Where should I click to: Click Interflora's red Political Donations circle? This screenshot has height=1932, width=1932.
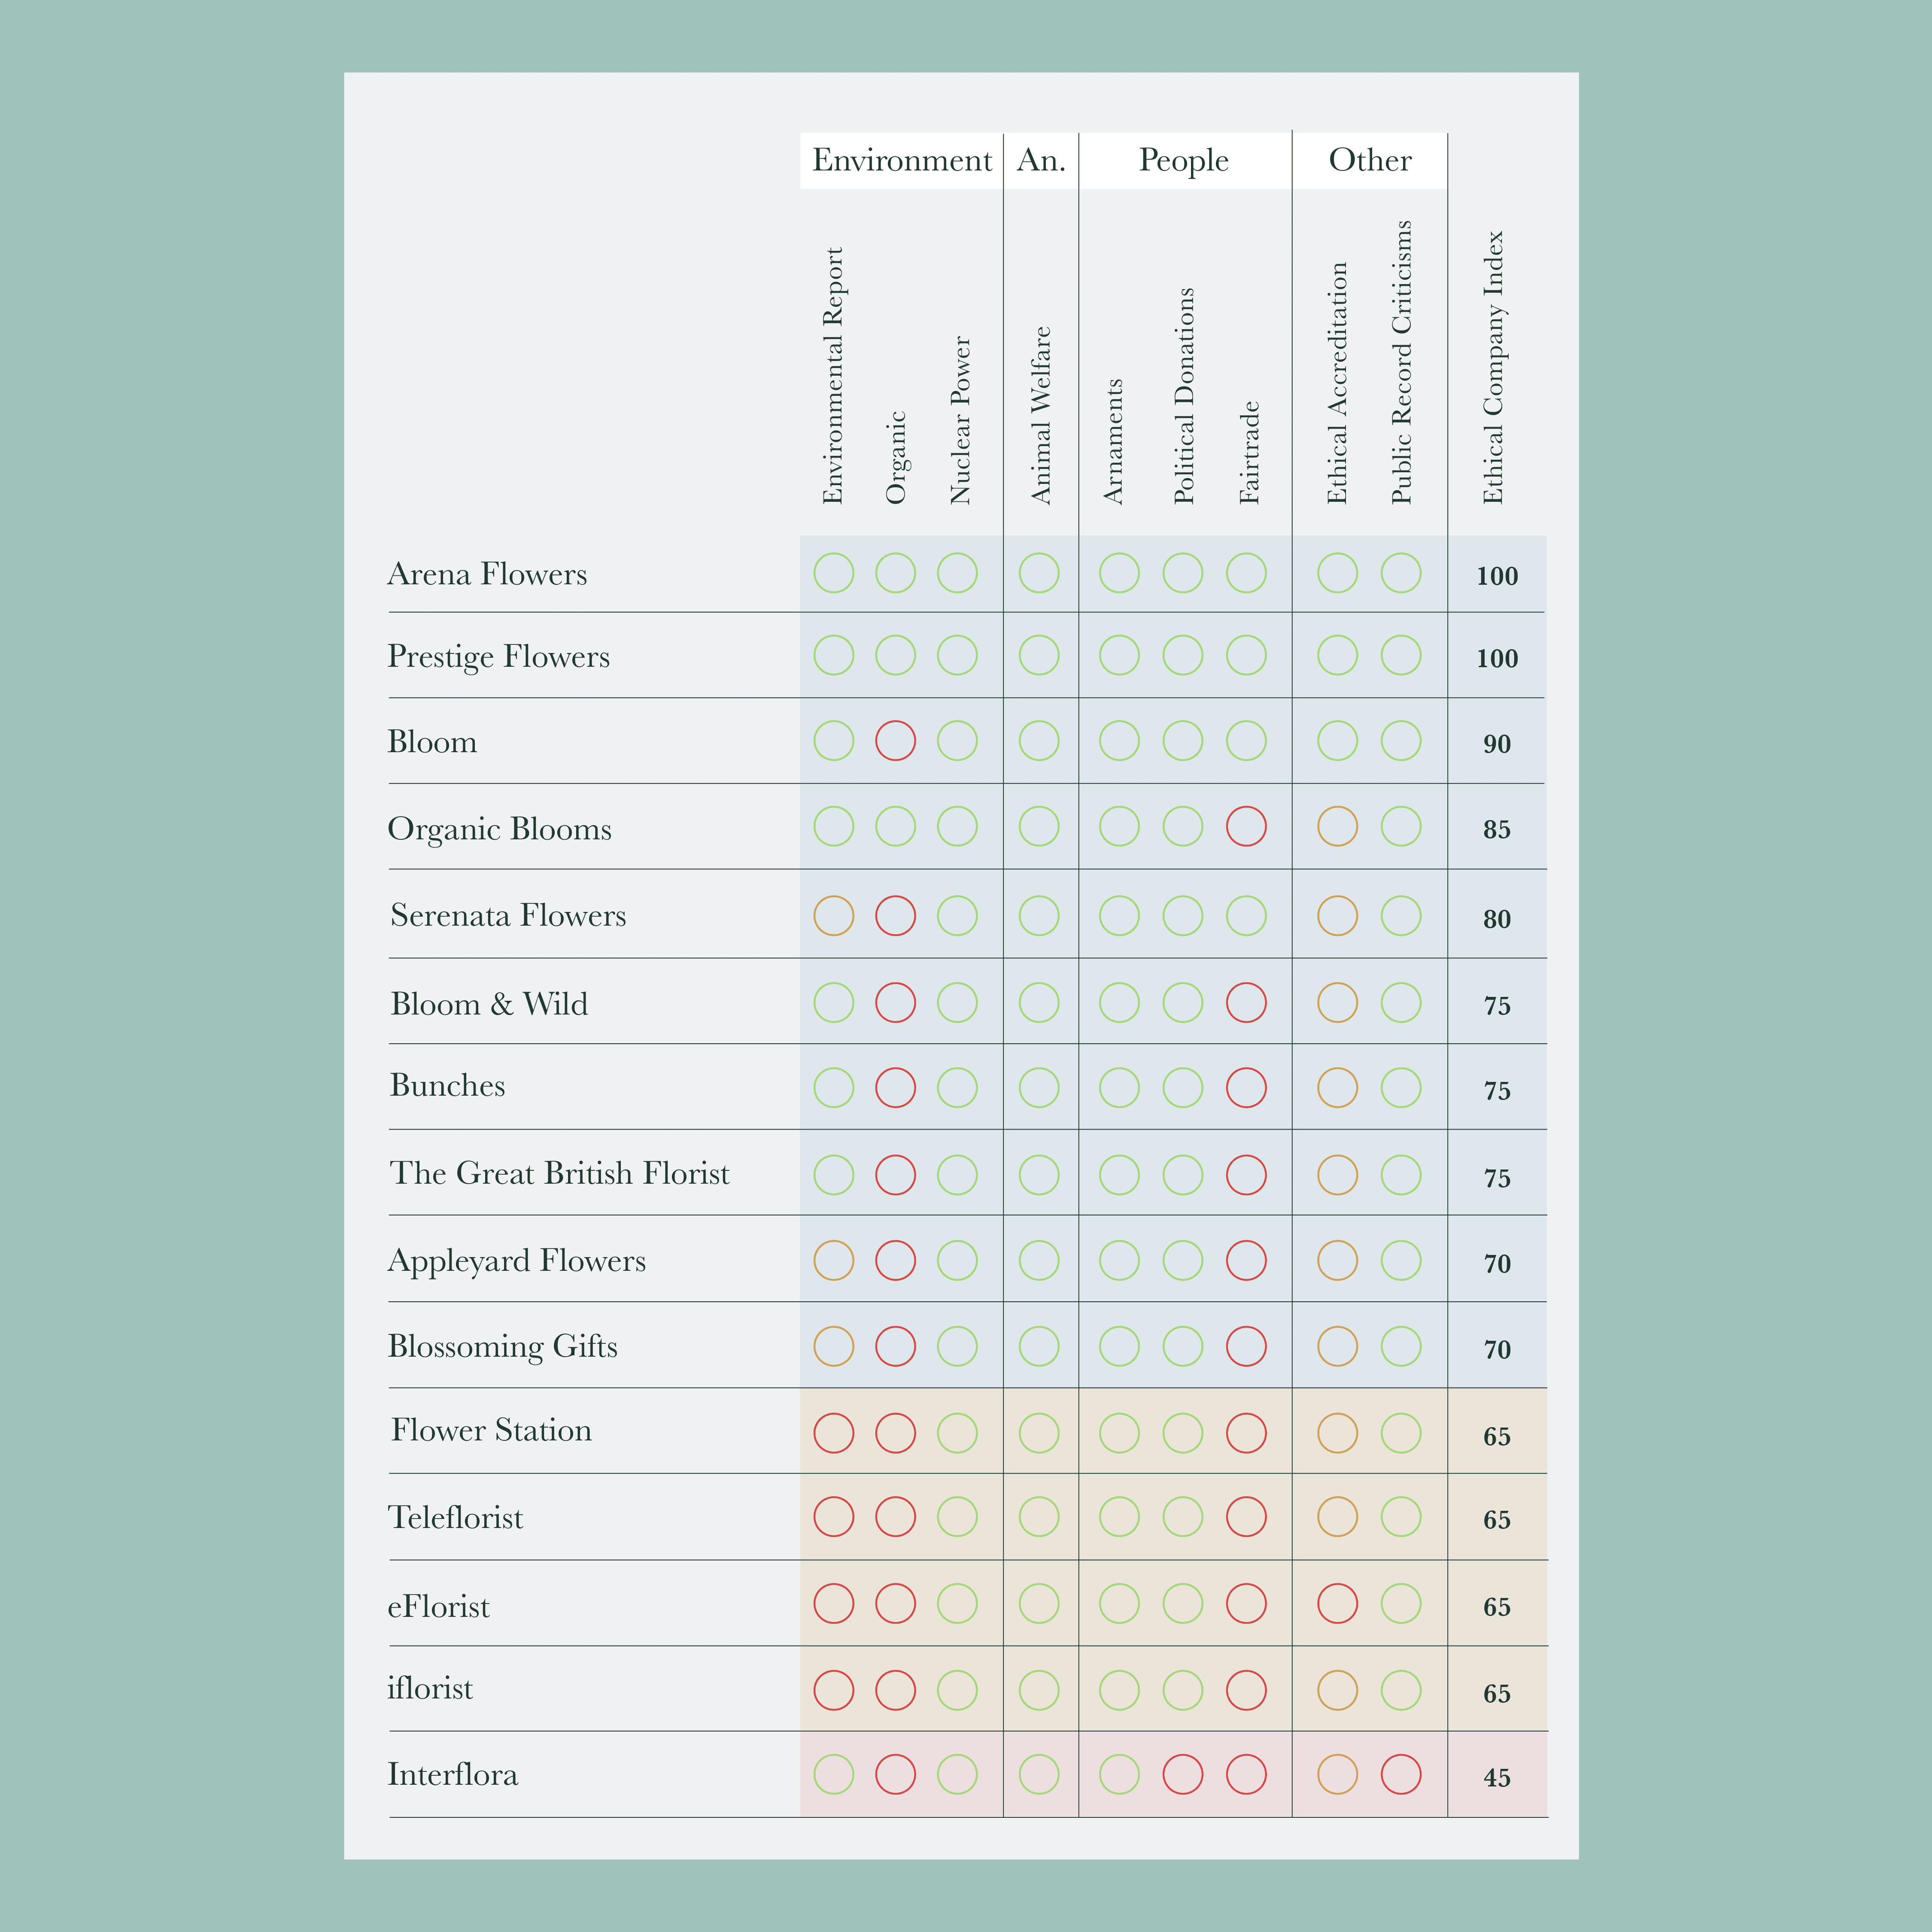click(x=1182, y=1774)
